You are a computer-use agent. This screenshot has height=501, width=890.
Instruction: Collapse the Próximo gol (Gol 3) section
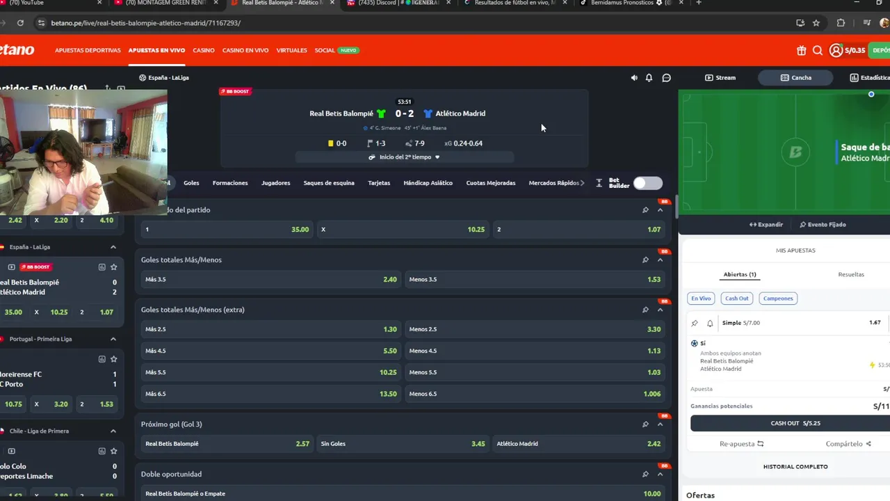[x=660, y=424]
